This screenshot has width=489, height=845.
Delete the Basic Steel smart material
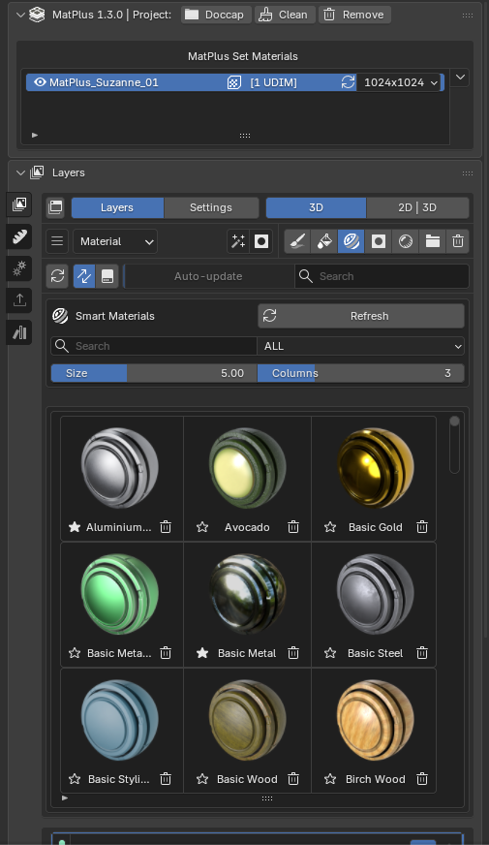pos(422,653)
